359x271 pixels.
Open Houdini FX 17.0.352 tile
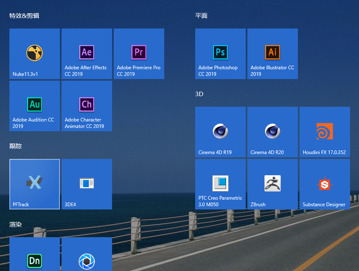coord(325,132)
